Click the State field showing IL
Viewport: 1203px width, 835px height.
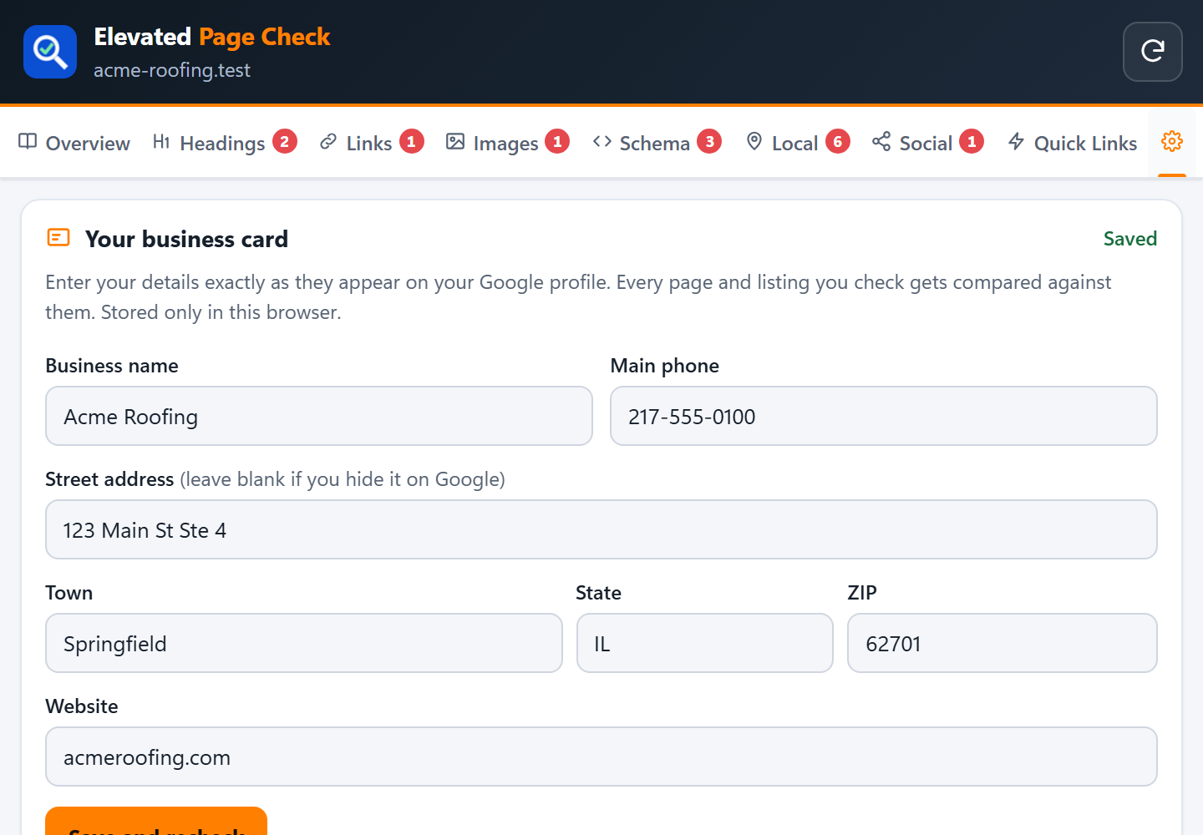[x=705, y=643]
